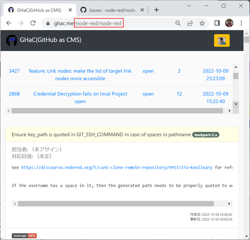Open the Link nodes feature issue title
Viewport: 250px width, 240px height.
point(80,74)
